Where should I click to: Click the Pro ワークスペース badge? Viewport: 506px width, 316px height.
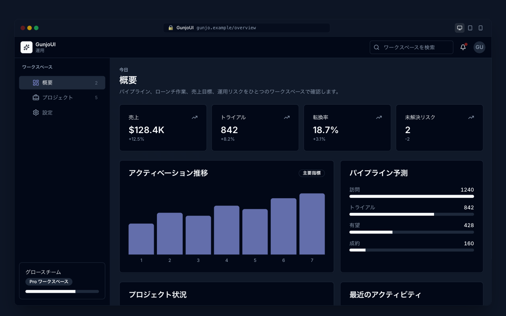click(49, 282)
